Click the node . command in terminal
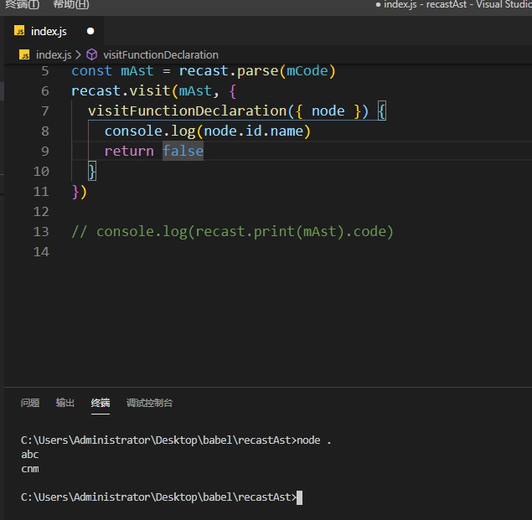 pyautogui.click(x=314, y=440)
